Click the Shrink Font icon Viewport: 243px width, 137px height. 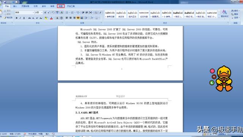point(49,13)
